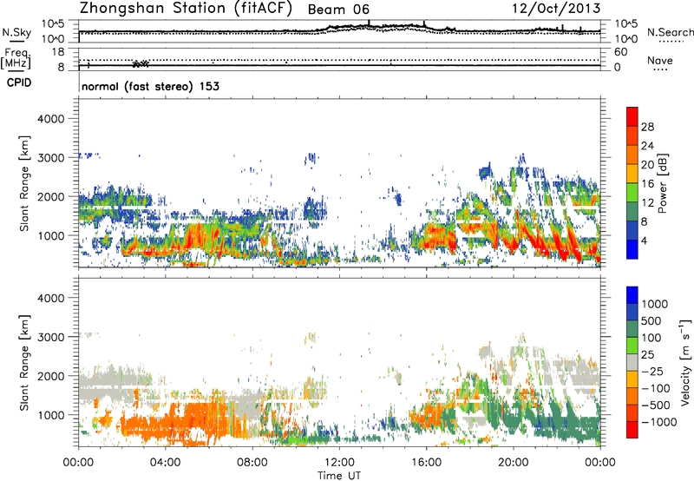This screenshot has height=481, width=694.
Task: Click the "4" Power colorbar value
Action: tap(645, 240)
